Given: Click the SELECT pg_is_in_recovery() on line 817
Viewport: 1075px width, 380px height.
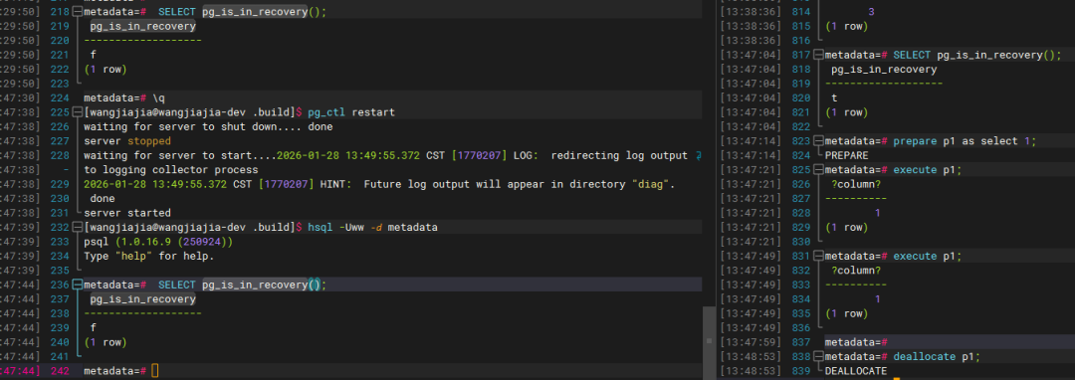Looking at the screenshot, I should 977,55.
